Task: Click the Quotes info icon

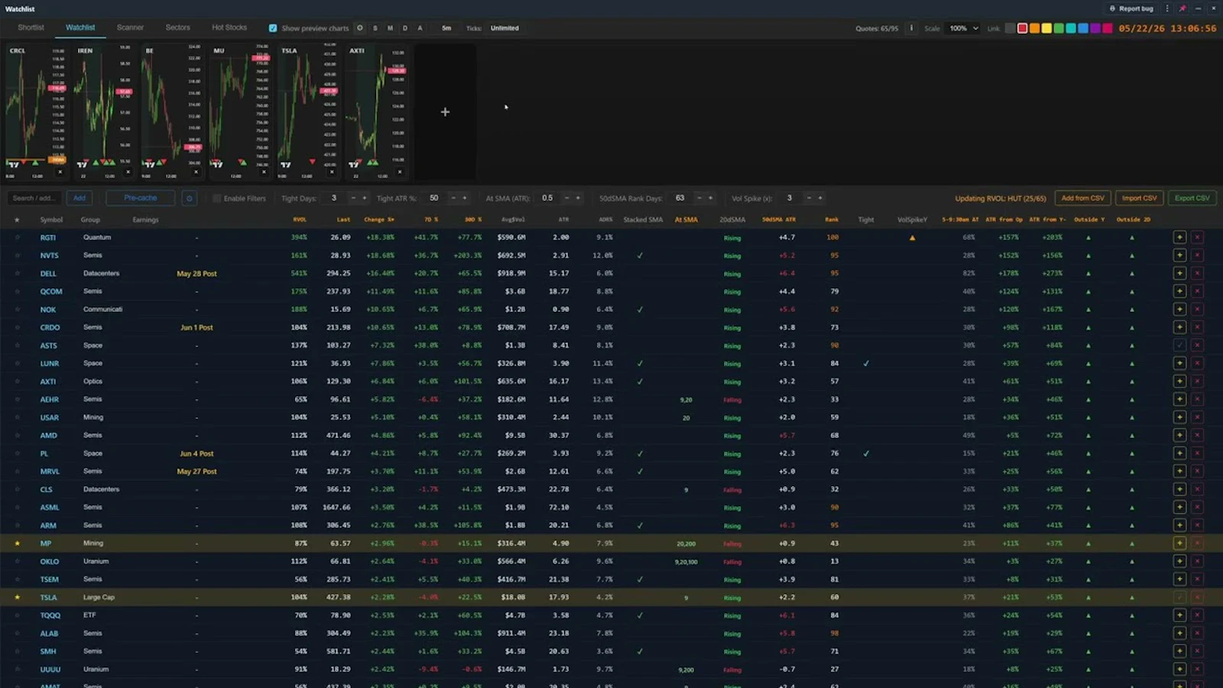Action: coord(910,28)
